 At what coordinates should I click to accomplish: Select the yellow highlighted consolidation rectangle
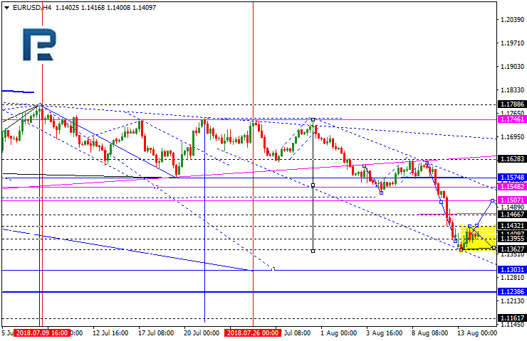click(478, 238)
